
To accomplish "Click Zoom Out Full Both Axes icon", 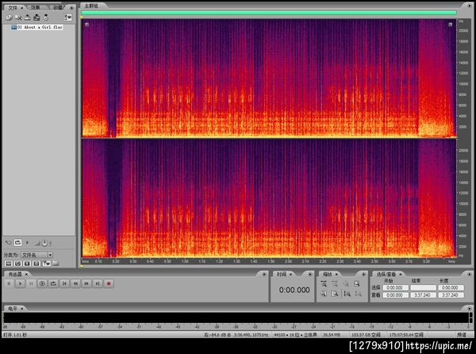I will click(x=346, y=284).
